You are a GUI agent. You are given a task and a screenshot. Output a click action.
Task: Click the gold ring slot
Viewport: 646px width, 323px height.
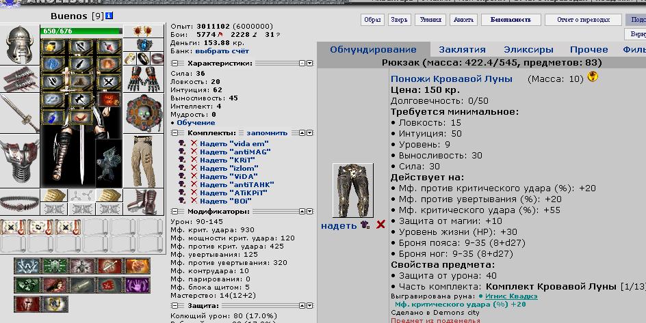(x=130, y=58)
